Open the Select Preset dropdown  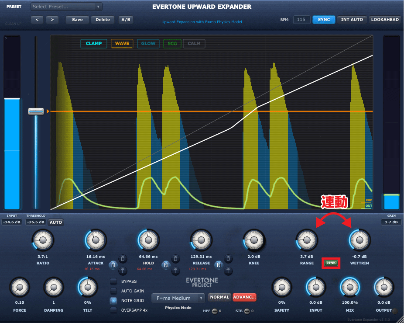coord(66,7)
